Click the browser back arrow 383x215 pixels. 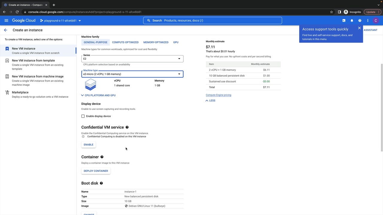(x=4, y=12)
